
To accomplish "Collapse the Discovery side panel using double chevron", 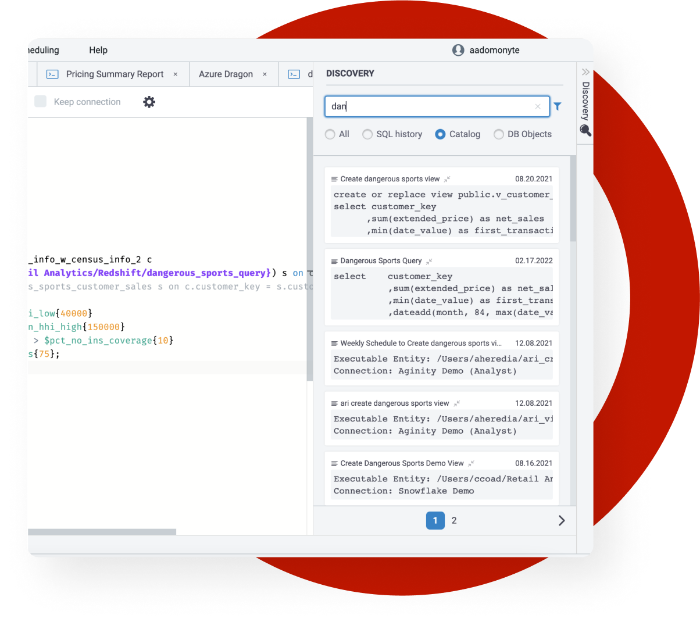I will click(585, 72).
